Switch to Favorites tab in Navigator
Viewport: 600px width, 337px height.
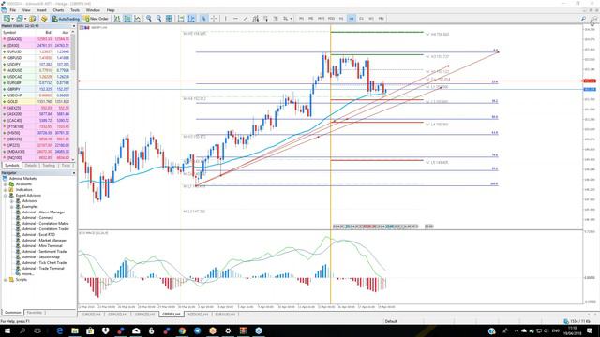point(35,312)
